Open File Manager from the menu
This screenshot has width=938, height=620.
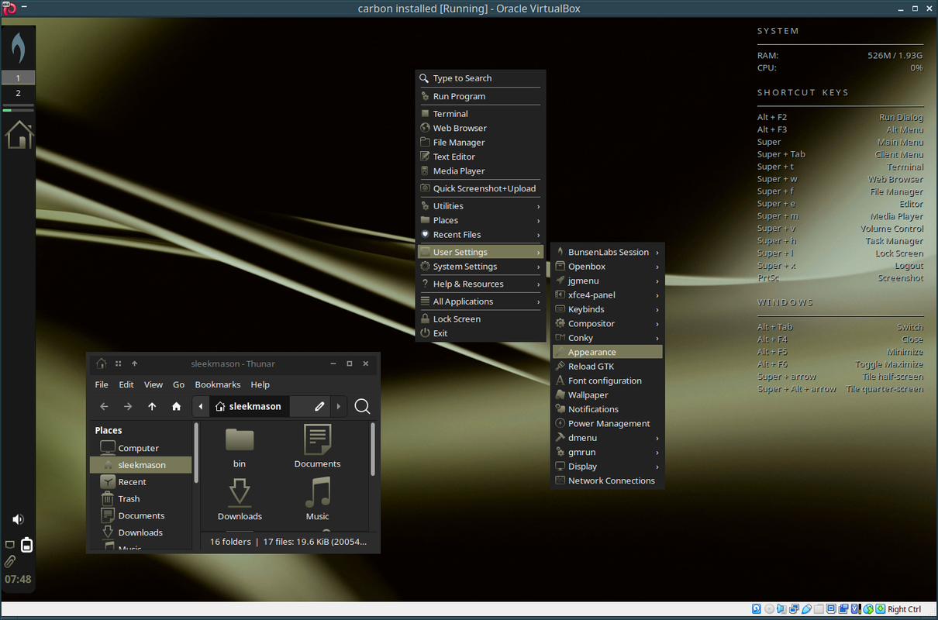tap(480, 143)
